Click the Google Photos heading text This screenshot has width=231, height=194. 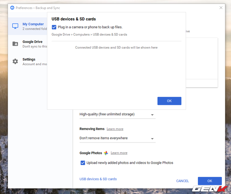(91, 153)
